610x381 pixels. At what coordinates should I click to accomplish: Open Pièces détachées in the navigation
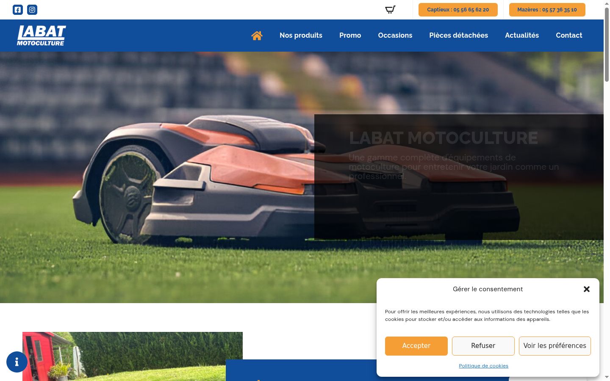458,36
